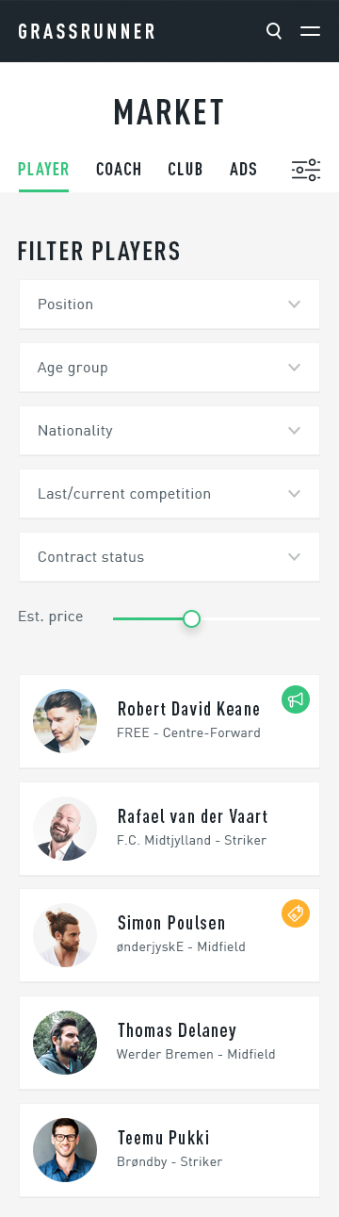The width and height of the screenshot is (339, 1217).
Task: Click Teemu Pukki's avatar photo
Action: pos(65,1150)
